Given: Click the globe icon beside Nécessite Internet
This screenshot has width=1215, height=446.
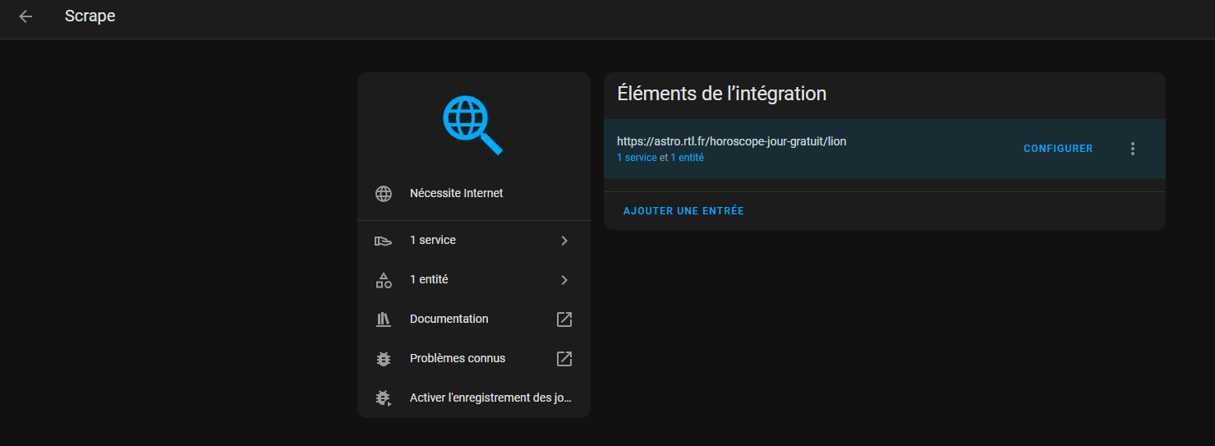Looking at the screenshot, I should point(383,194).
